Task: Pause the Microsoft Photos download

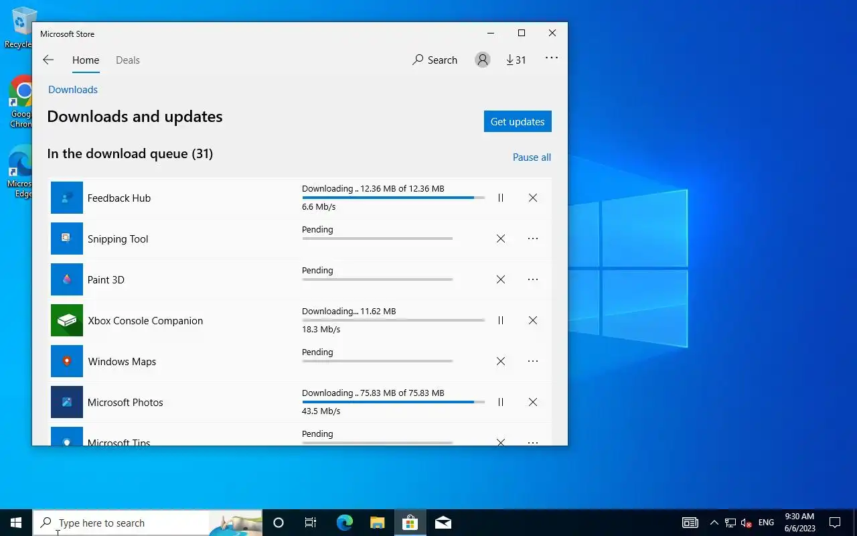Action: pyautogui.click(x=501, y=402)
